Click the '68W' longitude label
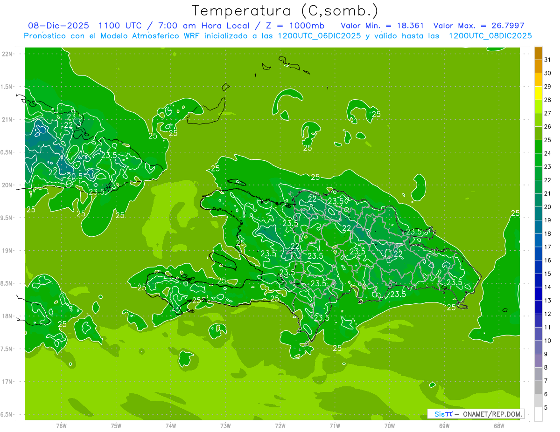 pyautogui.click(x=499, y=426)
